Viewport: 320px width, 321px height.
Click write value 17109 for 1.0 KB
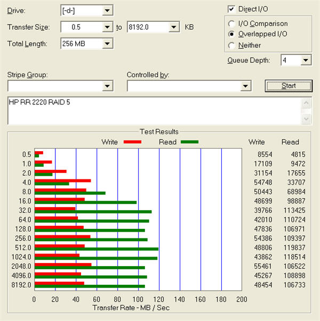(x=263, y=163)
